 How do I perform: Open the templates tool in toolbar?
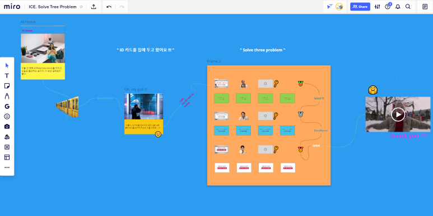(x=7, y=157)
